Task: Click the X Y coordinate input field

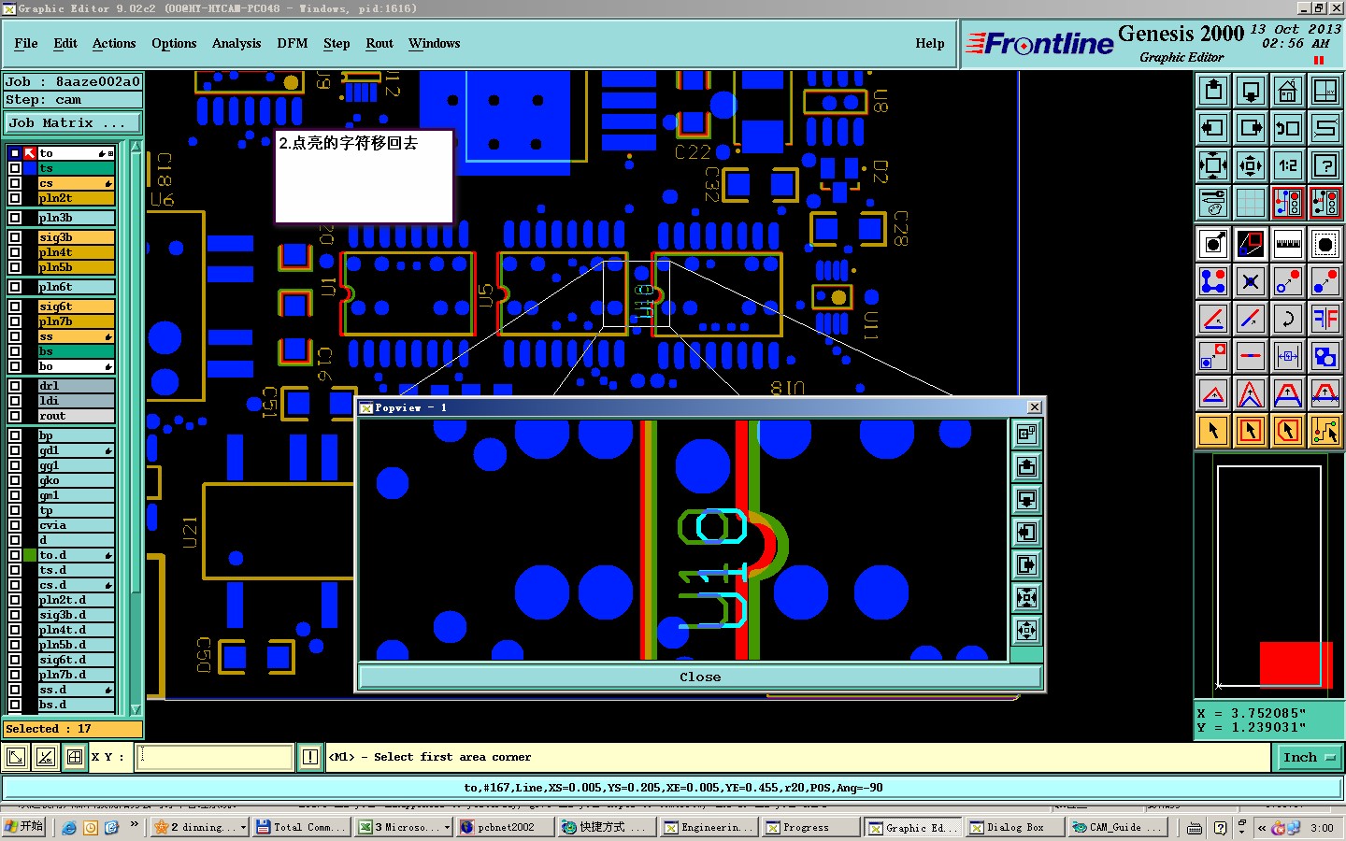Action: tap(216, 757)
